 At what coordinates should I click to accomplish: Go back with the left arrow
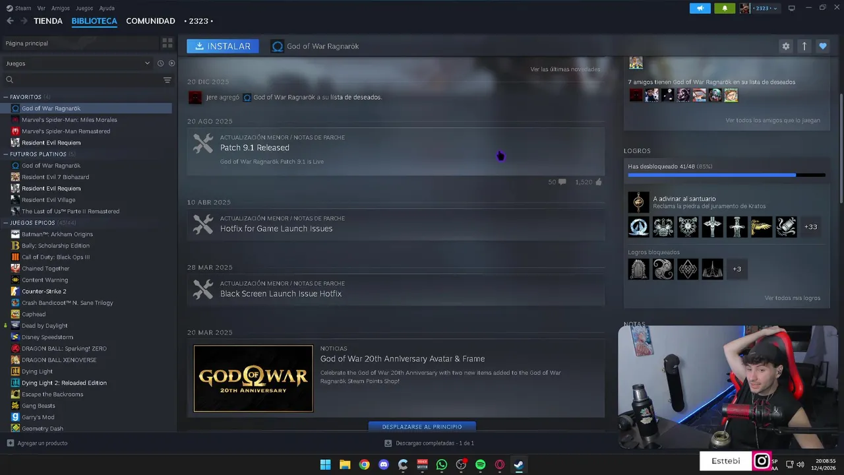[x=10, y=21]
